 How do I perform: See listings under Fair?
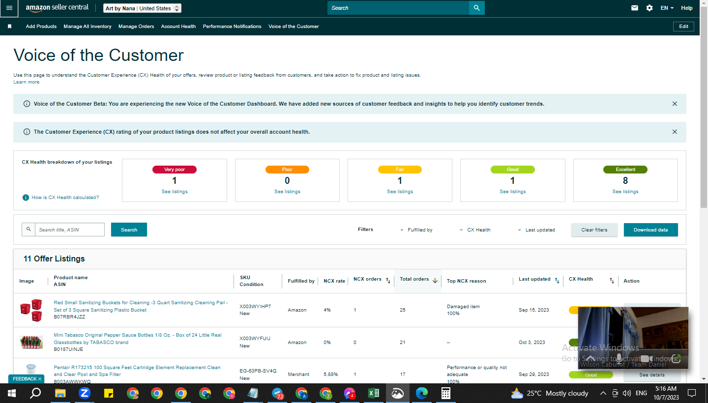[400, 192]
